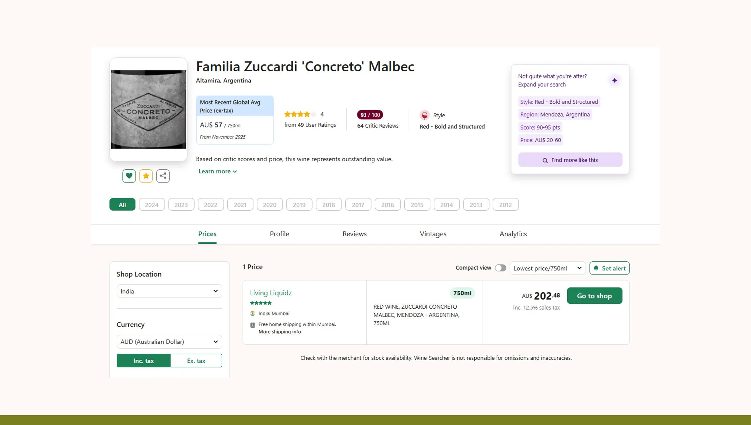Switch pricing to Ex. tax

point(196,360)
